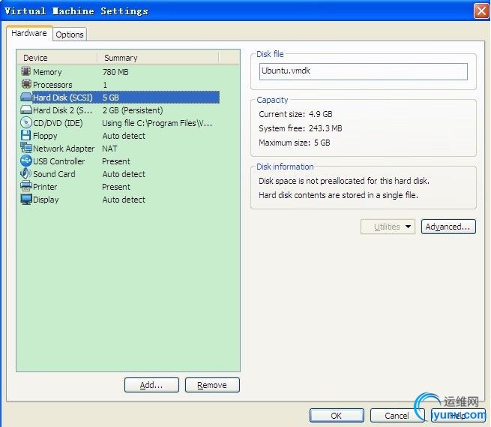Click the Advanced... button
The width and height of the screenshot is (491, 427).
click(448, 227)
